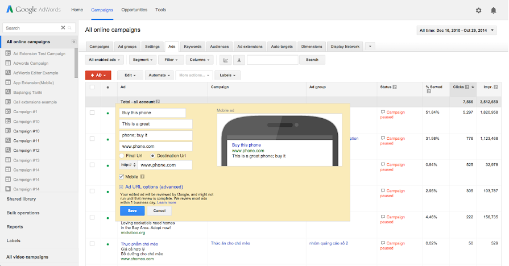Tick the checkbox on the Thực phẩm chó mèo row
This screenshot has width=509, height=266.
point(92,244)
